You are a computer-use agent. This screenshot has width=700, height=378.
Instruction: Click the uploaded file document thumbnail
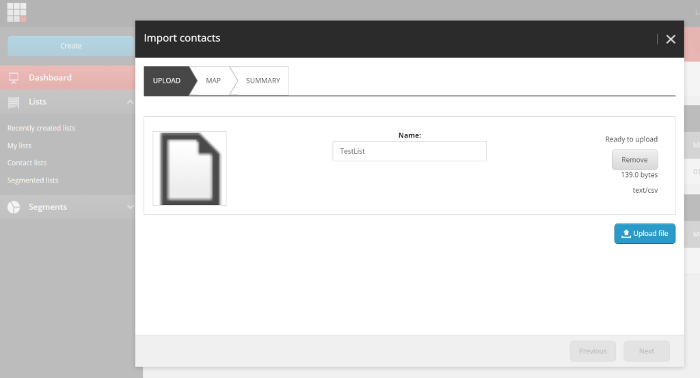189,168
